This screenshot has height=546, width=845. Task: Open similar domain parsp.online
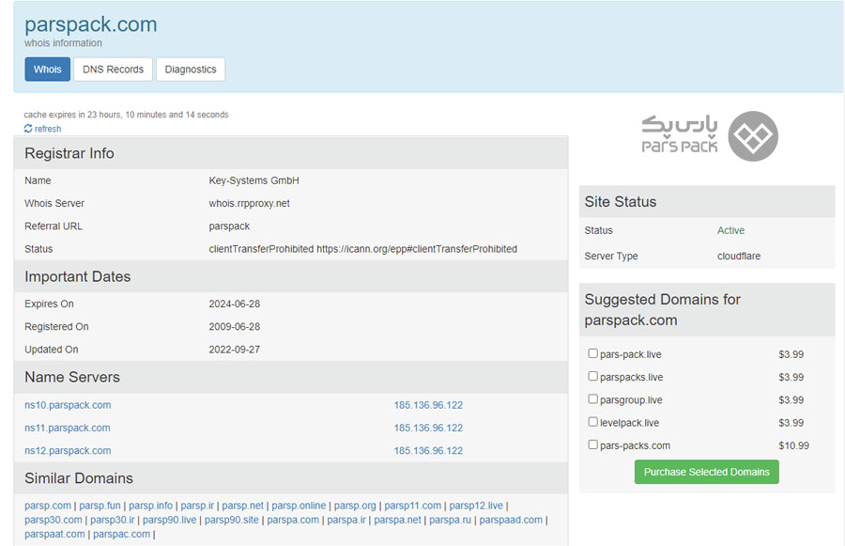click(x=300, y=506)
